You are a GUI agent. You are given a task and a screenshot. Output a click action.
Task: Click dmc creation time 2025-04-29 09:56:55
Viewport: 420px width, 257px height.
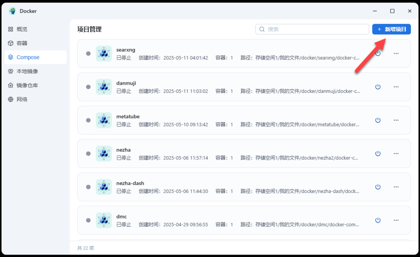[185, 225]
